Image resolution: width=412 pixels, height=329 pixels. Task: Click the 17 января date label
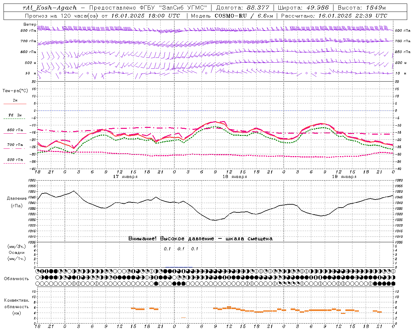pyautogui.click(x=125, y=177)
